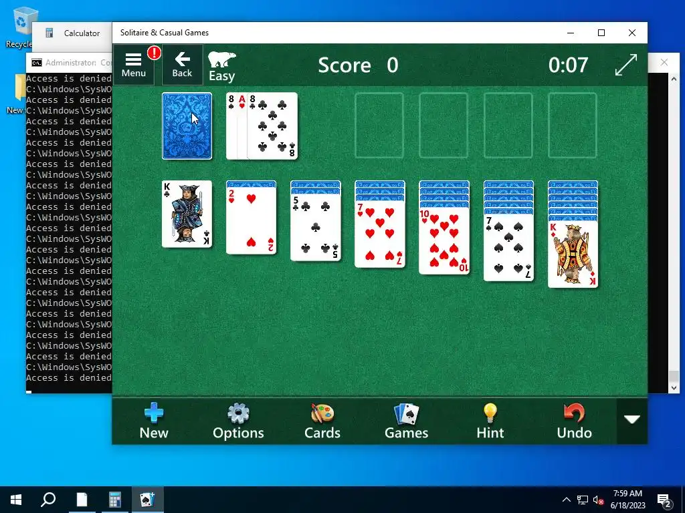Select the 10 of hearts card
This screenshot has height=513, width=685.
444,241
